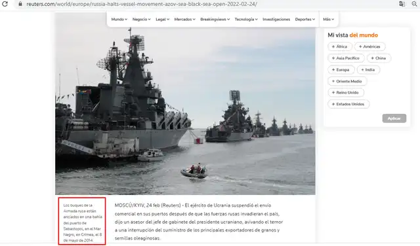
Task: Click the Aplicar button
Action: pos(394,118)
